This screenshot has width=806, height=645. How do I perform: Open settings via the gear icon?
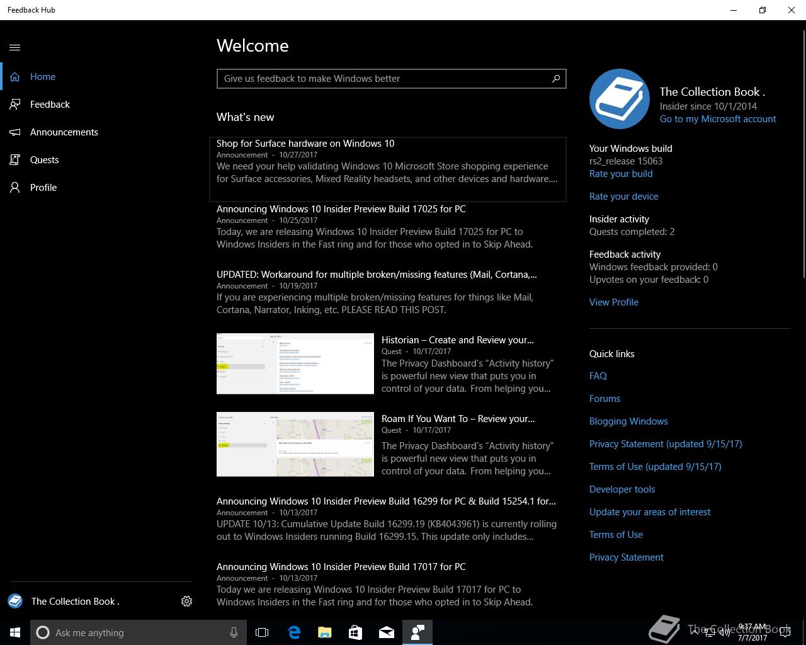point(186,602)
